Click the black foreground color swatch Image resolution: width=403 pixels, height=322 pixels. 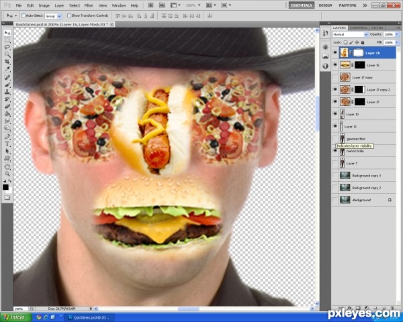(x=5, y=187)
